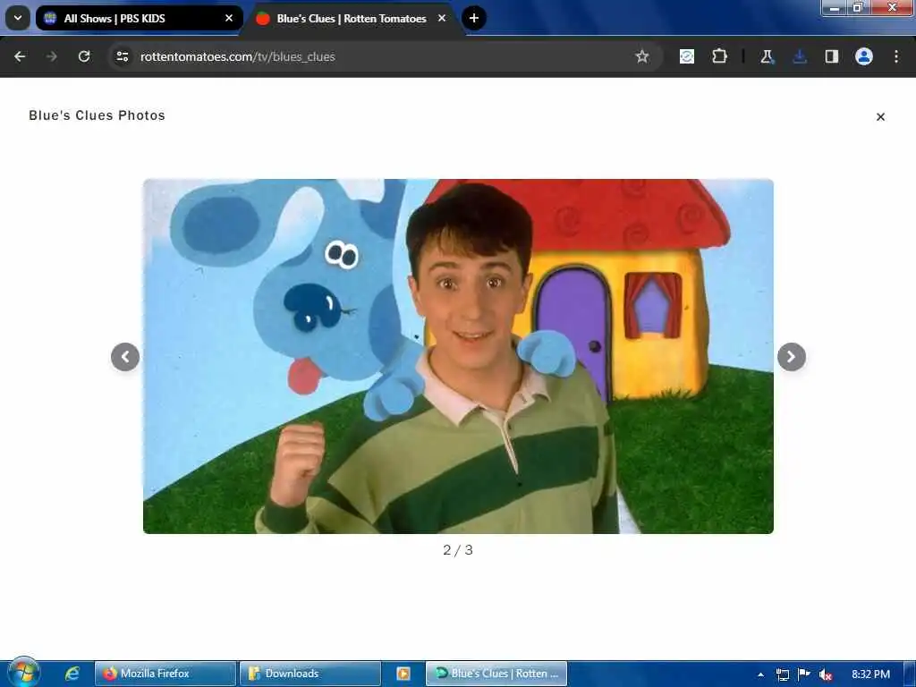916x687 pixels.
Task: Click the 2 / 3 photo counter
Action: [458, 550]
